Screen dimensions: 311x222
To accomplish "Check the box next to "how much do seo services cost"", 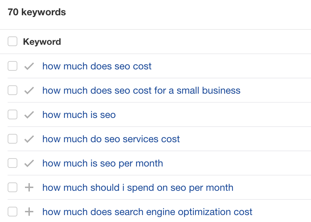I will point(12,139).
